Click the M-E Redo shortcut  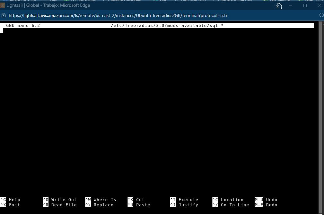click(x=266, y=205)
